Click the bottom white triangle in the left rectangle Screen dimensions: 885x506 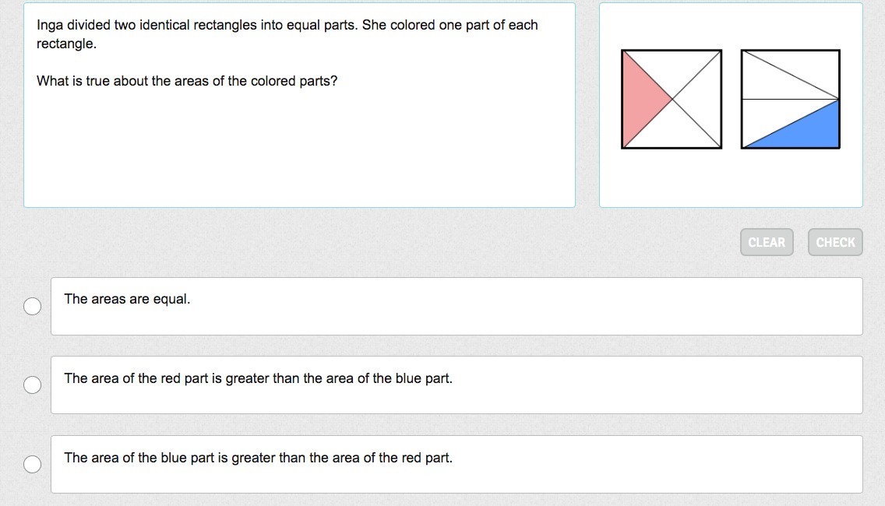coord(672,132)
